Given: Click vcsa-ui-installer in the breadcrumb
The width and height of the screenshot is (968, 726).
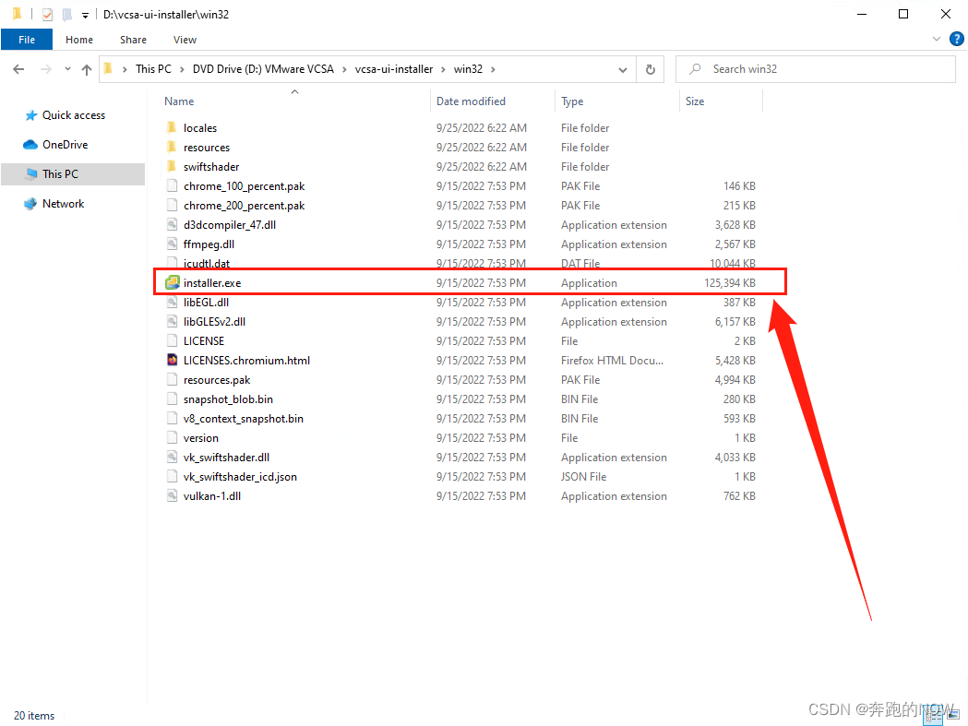Looking at the screenshot, I should (x=394, y=69).
